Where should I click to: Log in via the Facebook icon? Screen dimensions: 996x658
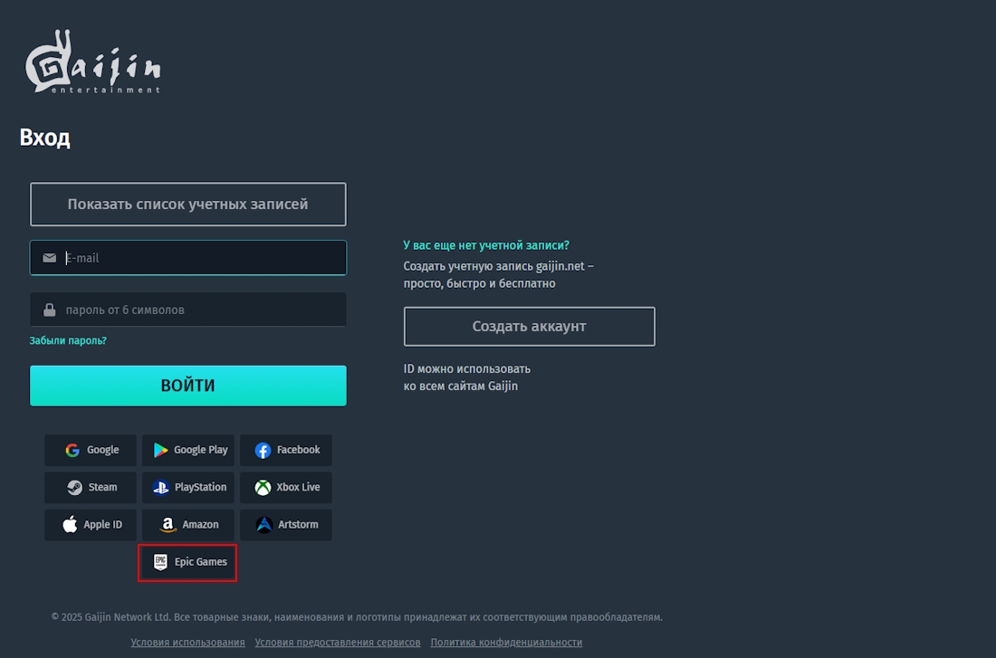tap(286, 451)
